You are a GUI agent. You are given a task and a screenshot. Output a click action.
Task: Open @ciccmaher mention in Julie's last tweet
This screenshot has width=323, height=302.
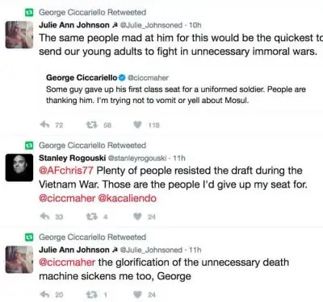pyautogui.click(x=67, y=263)
